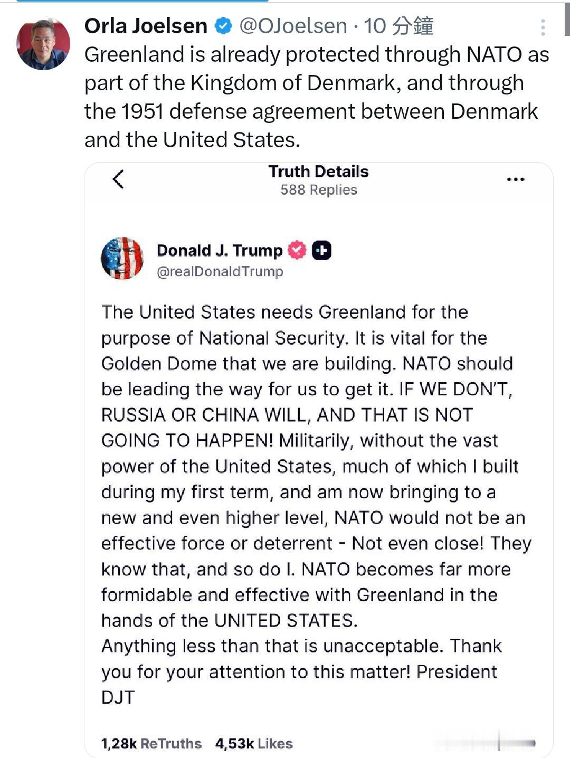Viewport: 570px width, 758px height.
Task: Click Donald J. Trump's flag avatar
Action: point(122,258)
